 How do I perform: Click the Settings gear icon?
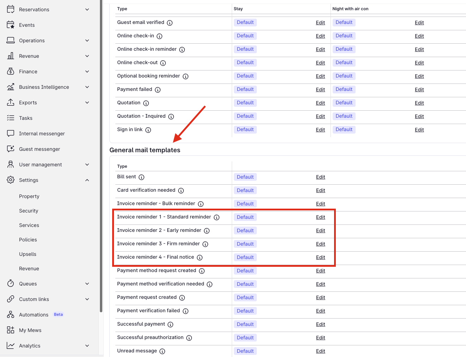11,180
